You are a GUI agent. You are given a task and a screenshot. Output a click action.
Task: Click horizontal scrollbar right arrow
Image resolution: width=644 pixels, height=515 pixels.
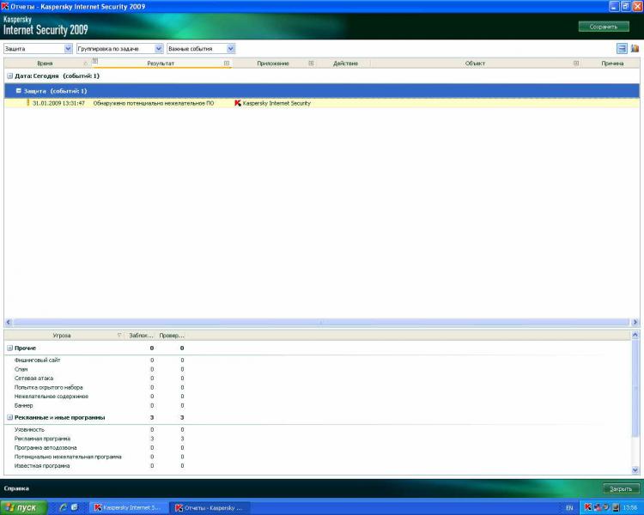click(x=635, y=323)
